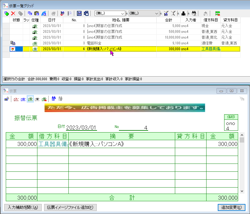Click the green grid export icon

[217, 14]
